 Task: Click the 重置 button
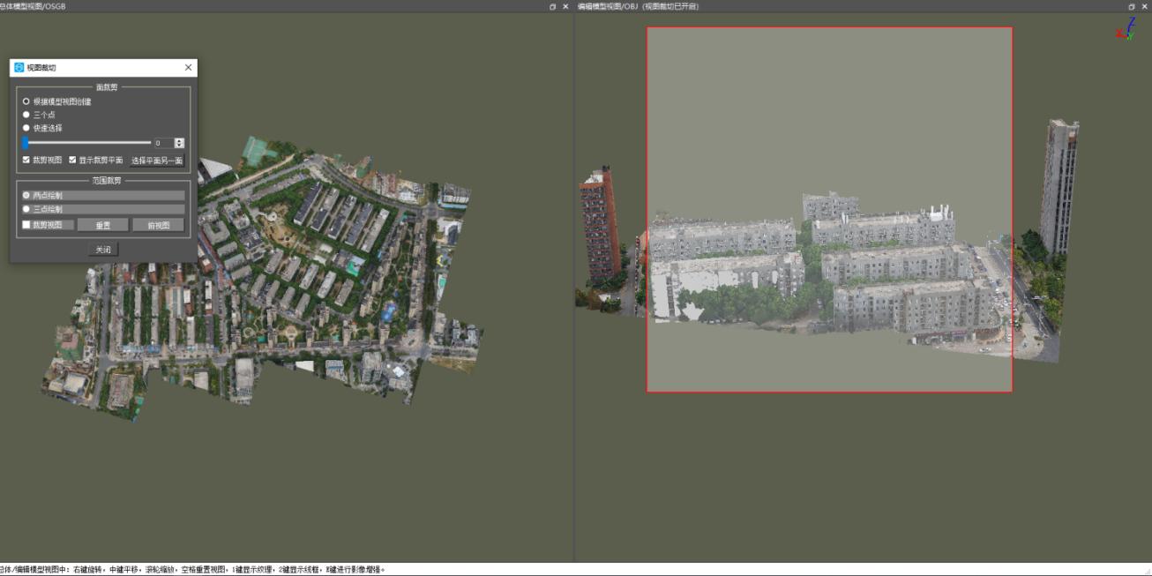point(103,225)
